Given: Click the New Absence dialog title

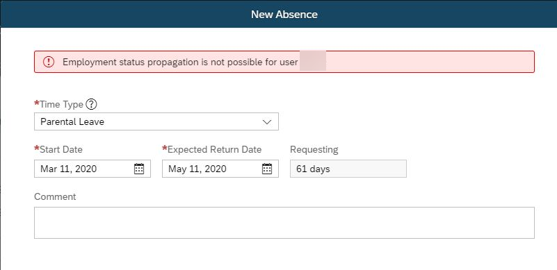Looking at the screenshot, I should coord(284,15).
